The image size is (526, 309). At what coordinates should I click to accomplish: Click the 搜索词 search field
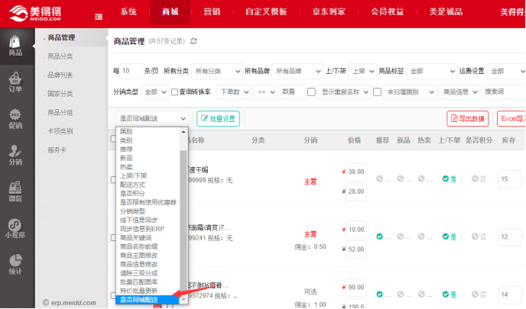(504, 92)
